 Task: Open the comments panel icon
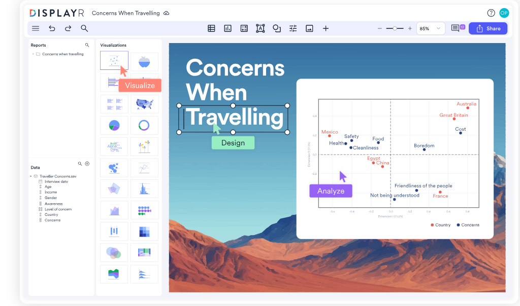pyautogui.click(x=456, y=28)
